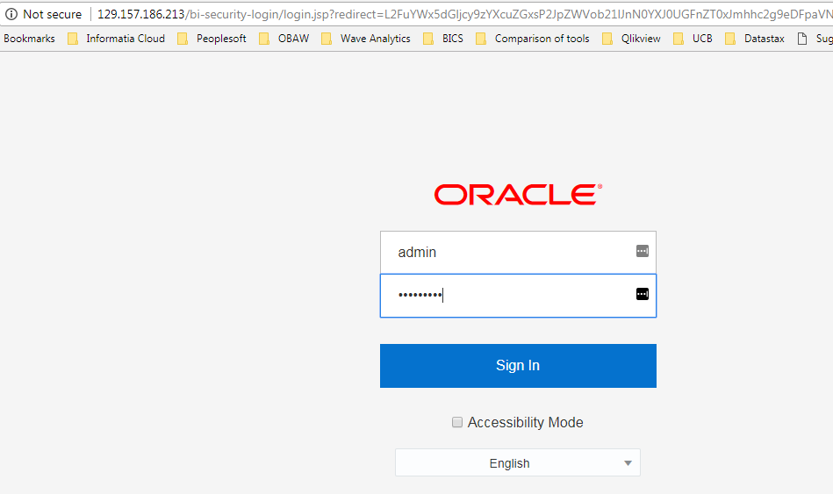Viewport: 833px width, 494px height.
Task: Click the Not secure info icon
Action: point(11,14)
